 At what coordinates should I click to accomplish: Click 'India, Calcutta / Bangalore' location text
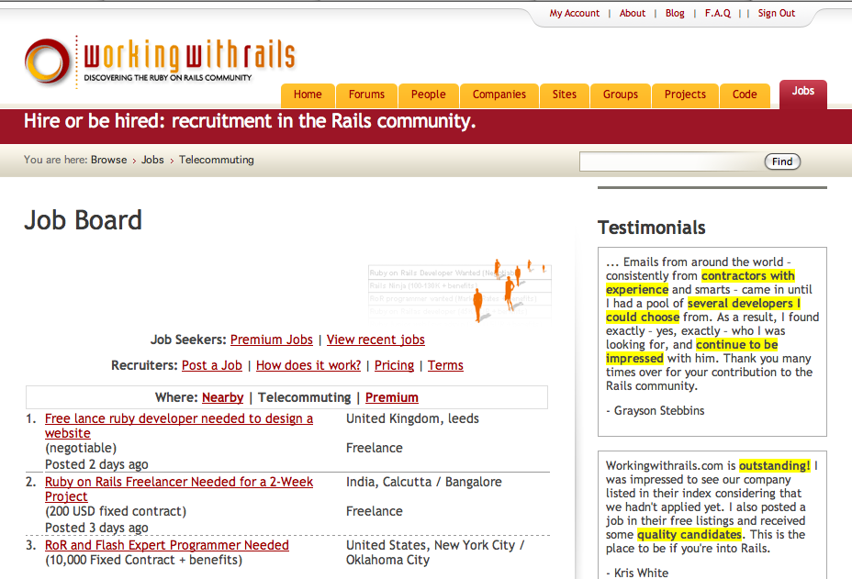(x=424, y=482)
